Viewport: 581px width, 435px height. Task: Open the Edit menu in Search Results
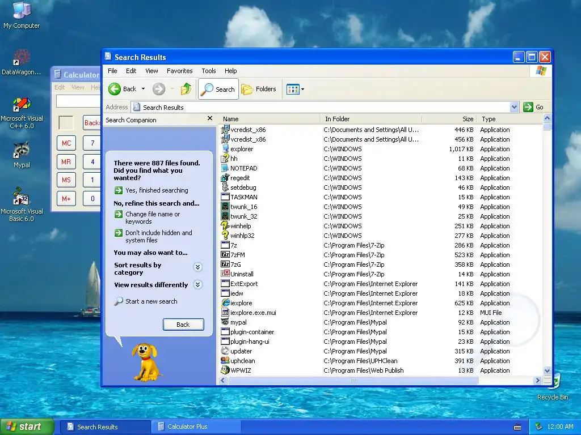(x=131, y=71)
